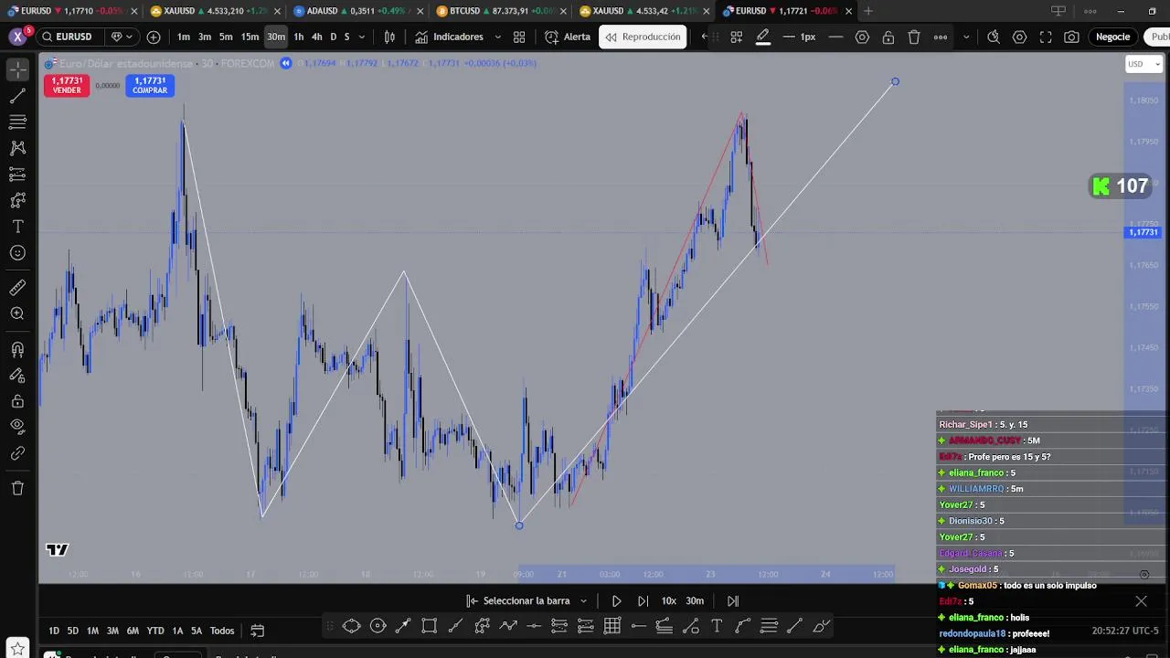Delete the selected drawing from floating toolbar
1170x658 pixels.
coord(914,37)
